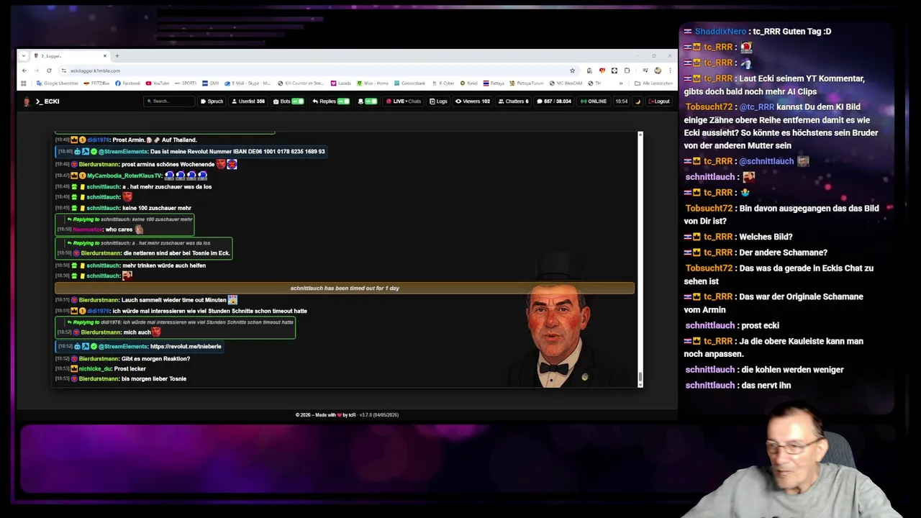Click the ONLINE status badge
The image size is (921, 518).
[x=594, y=101]
